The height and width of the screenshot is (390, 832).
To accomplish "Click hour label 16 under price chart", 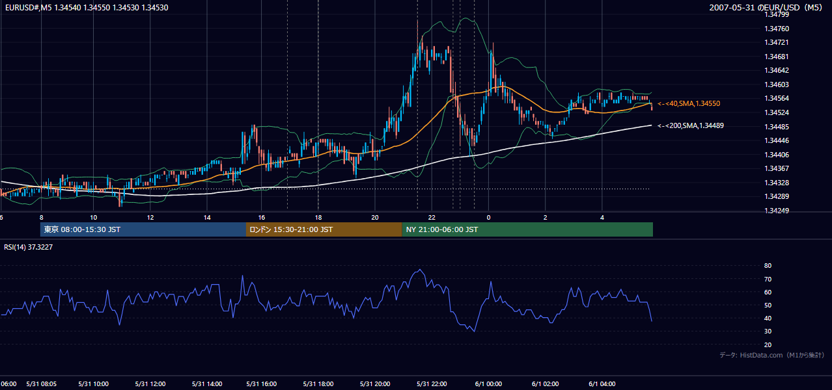I will point(262,217).
